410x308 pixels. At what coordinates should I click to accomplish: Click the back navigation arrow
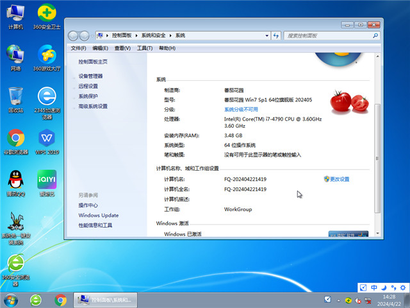[73, 36]
